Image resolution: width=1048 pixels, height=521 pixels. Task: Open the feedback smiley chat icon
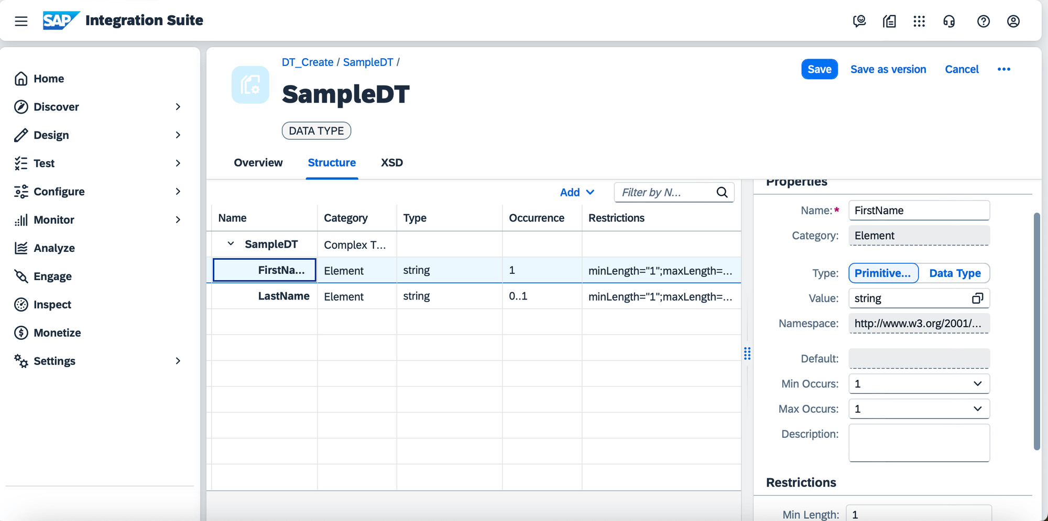tap(860, 21)
